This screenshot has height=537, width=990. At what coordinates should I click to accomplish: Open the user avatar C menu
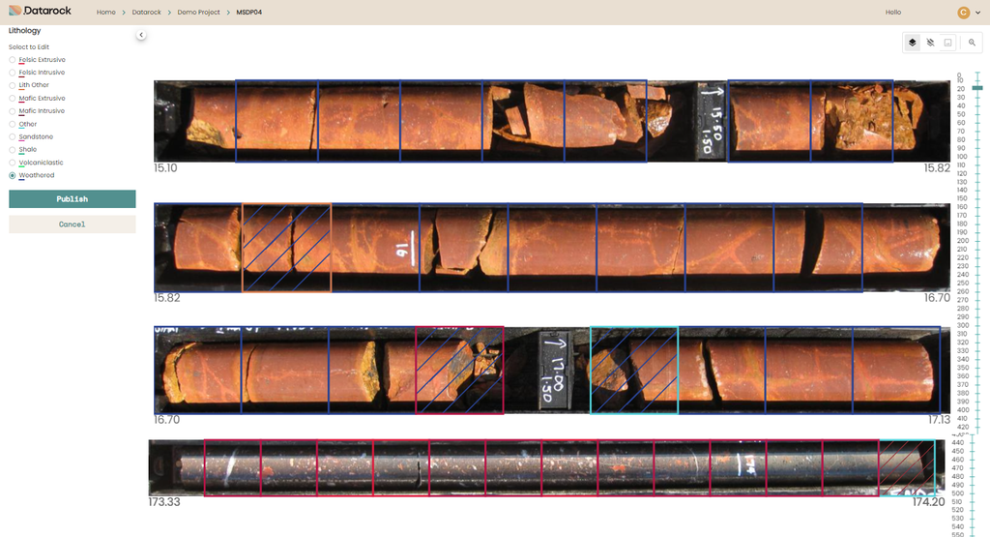point(964,12)
